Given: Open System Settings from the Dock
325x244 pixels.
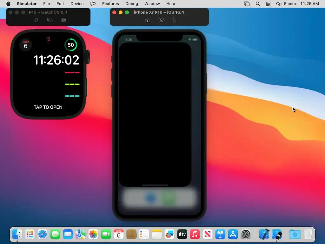Looking at the screenshot, I should (246, 234).
